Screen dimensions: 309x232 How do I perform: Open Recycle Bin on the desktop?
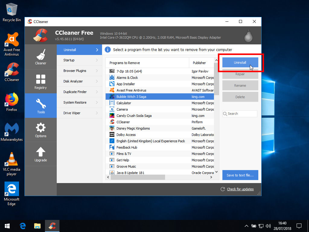click(12, 12)
